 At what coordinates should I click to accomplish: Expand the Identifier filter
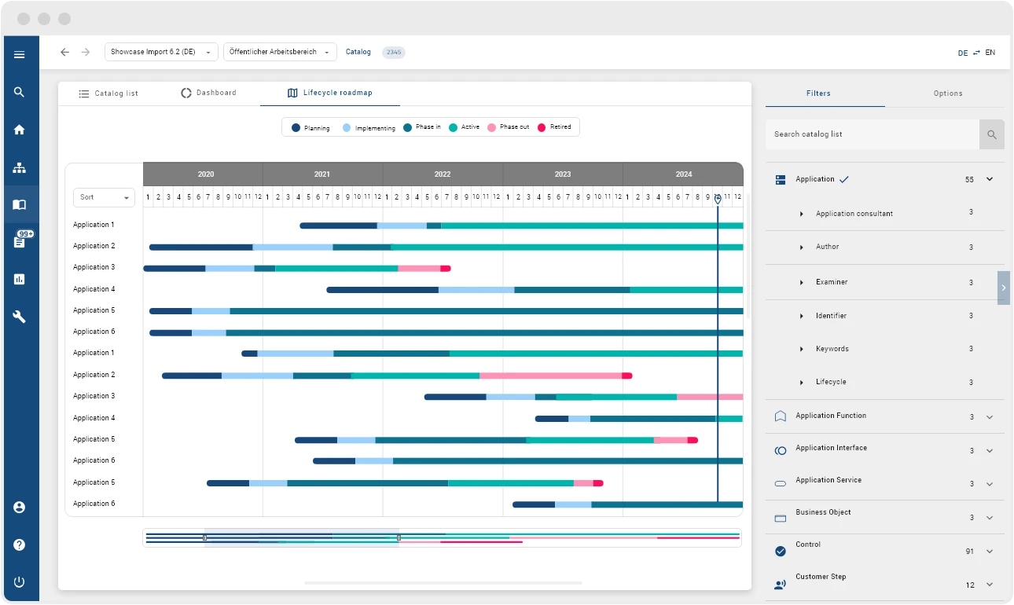pos(802,316)
